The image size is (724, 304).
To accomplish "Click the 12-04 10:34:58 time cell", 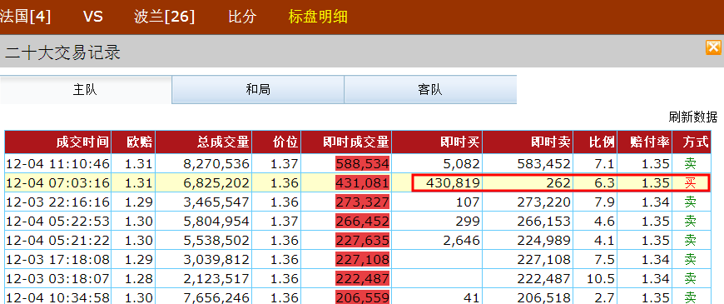I will 58,297.
